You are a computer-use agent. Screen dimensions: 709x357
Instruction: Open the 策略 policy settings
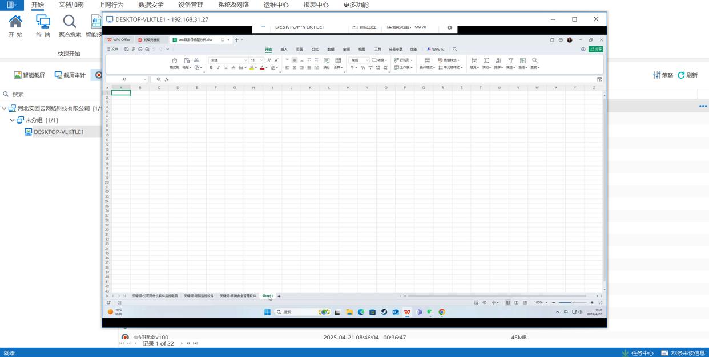click(x=663, y=75)
